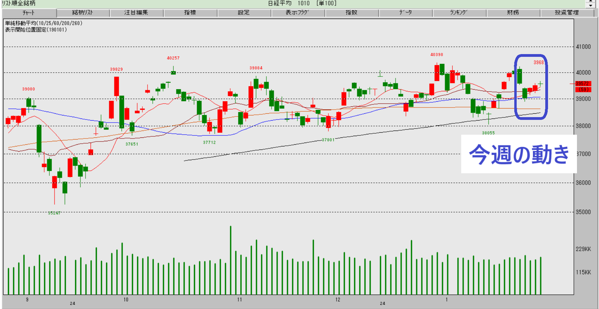The image size is (599, 309).
Task: Open the 指標 tab
Action: pyautogui.click(x=190, y=13)
